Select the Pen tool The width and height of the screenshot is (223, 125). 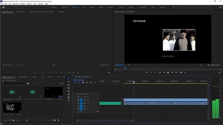(x=69, y=94)
